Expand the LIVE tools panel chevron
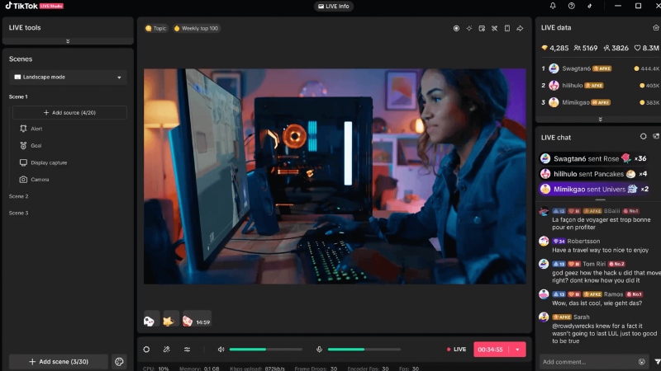This screenshot has height=371, width=661. pos(68,41)
